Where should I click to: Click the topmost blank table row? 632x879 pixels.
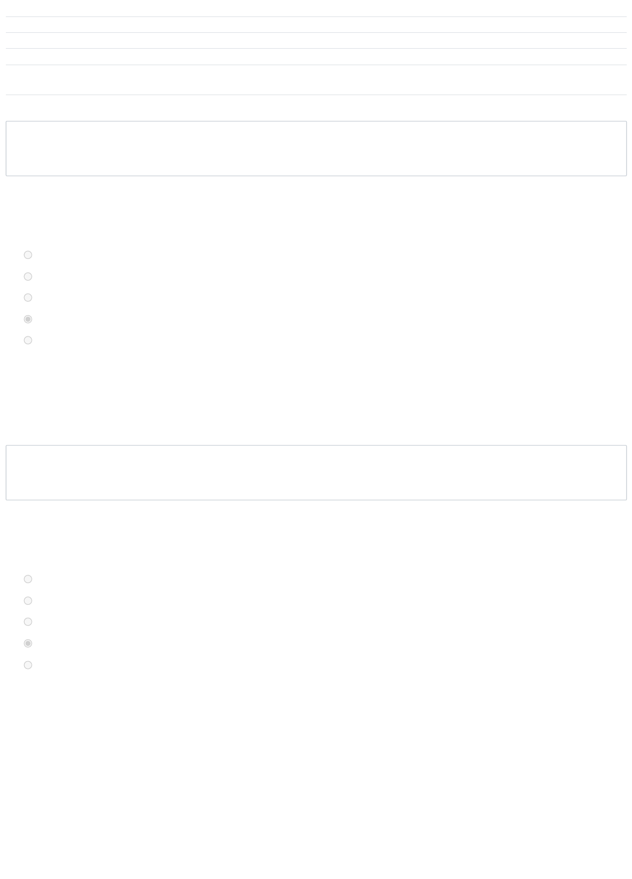pyautogui.click(x=316, y=8)
